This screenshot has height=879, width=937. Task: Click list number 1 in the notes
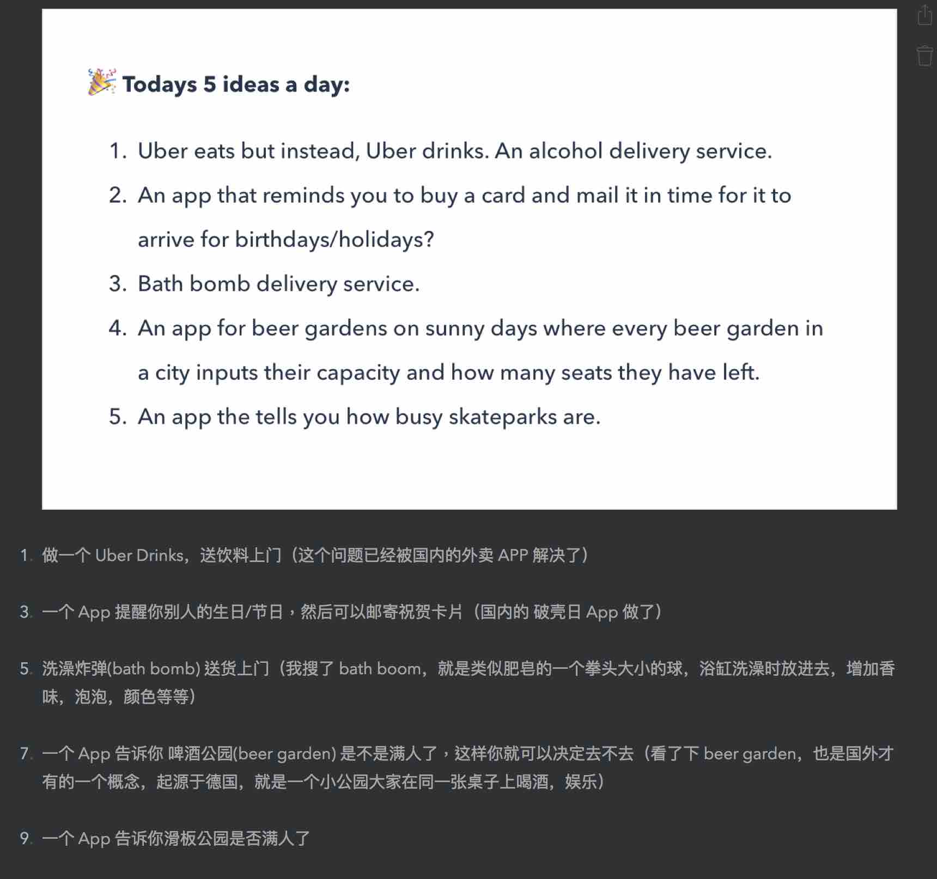(x=26, y=556)
